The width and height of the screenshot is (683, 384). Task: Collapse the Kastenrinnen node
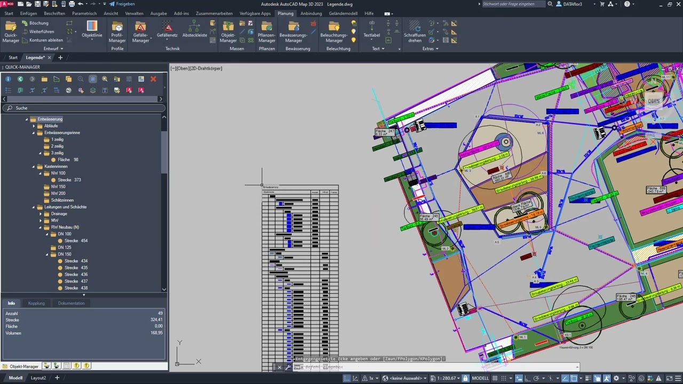click(x=34, y=166)
